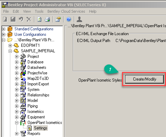Click the ProjectWise node icon
Viewport: 166px width, 137px height.
(23, 73)
